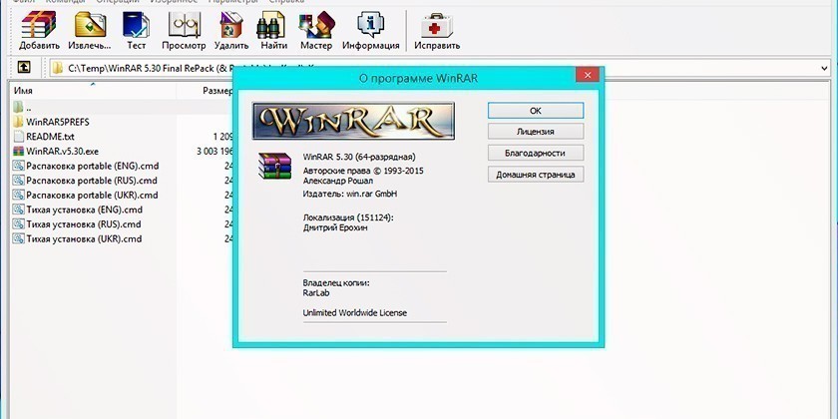Click the WinRAR books icon in dialog
This screenshot has height=419, width=838.
click(274, 166)
